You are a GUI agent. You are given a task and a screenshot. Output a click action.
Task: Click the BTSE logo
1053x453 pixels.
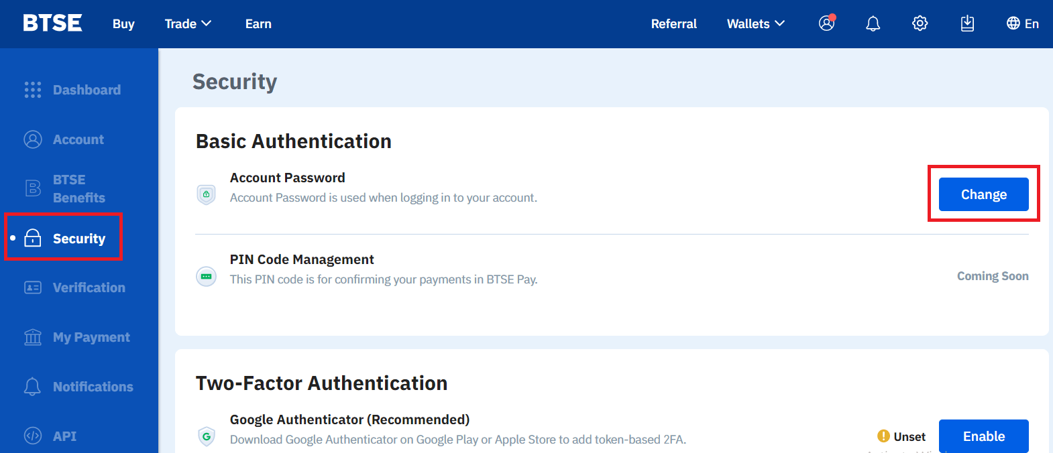[52, 23]
